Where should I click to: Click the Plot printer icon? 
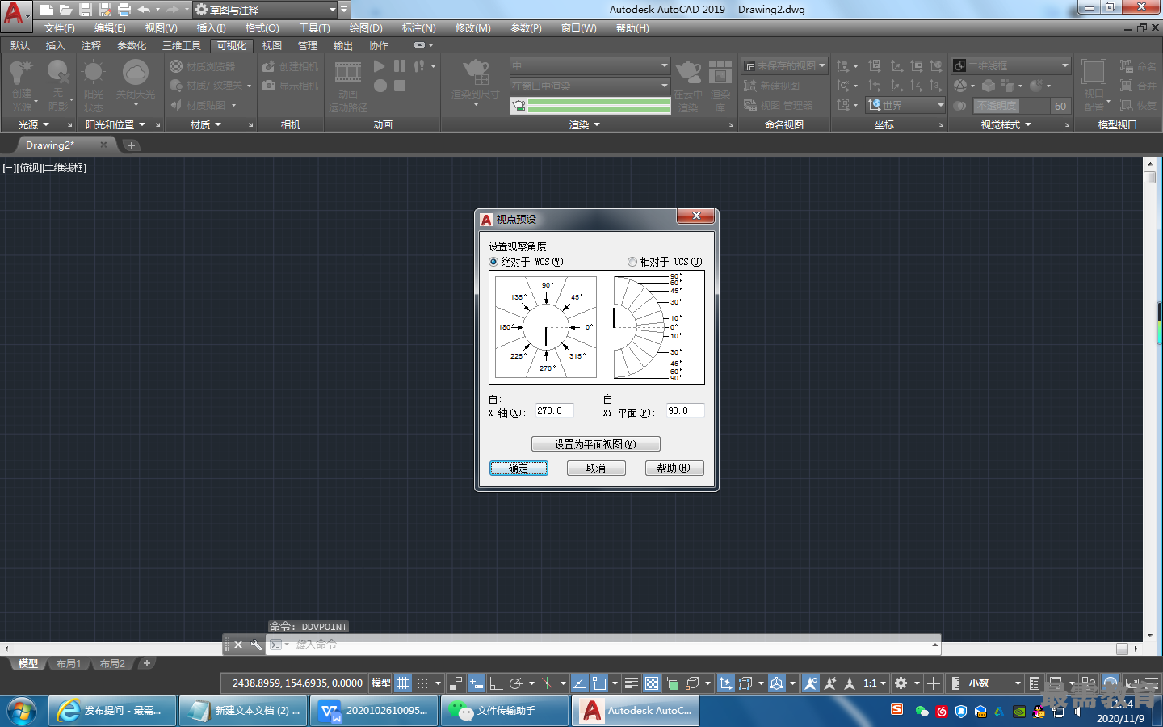[x=124, y=10]
